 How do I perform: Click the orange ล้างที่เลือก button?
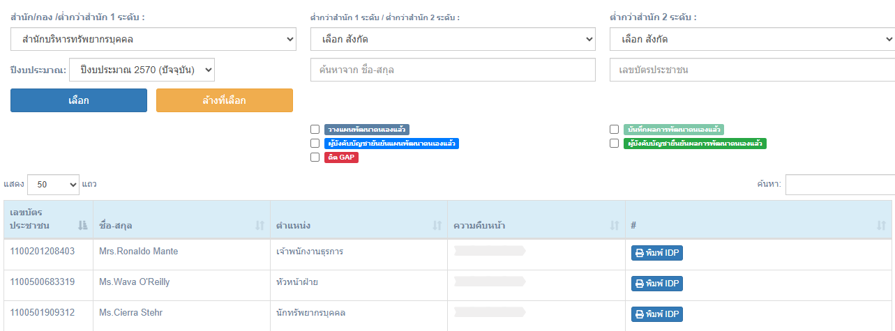pos(225,100)
